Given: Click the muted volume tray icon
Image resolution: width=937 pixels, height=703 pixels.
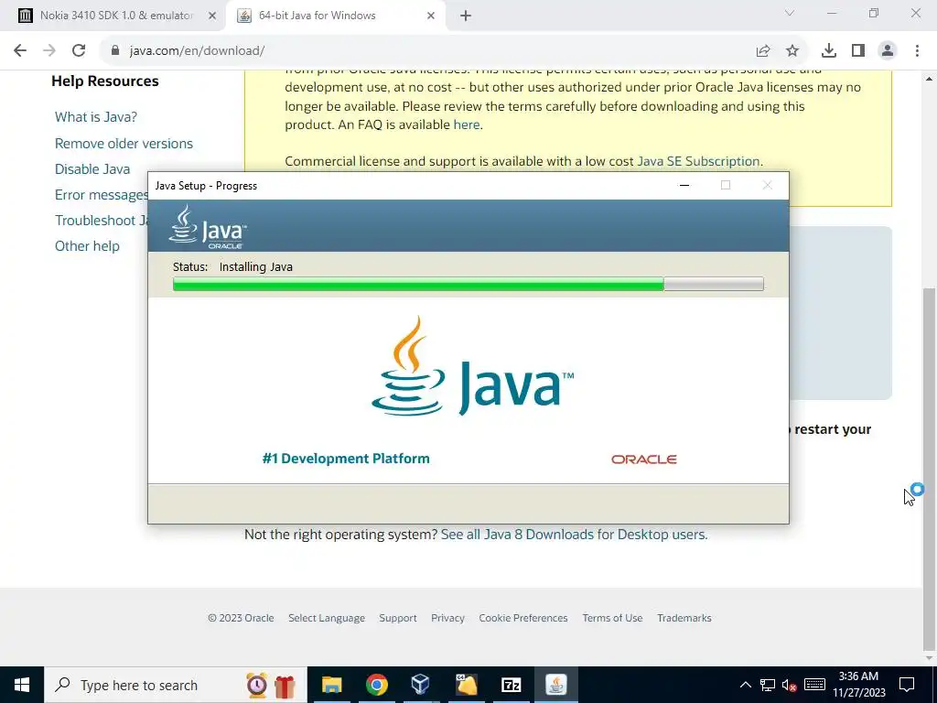Looking at the screenshot, I should [790, 685].
